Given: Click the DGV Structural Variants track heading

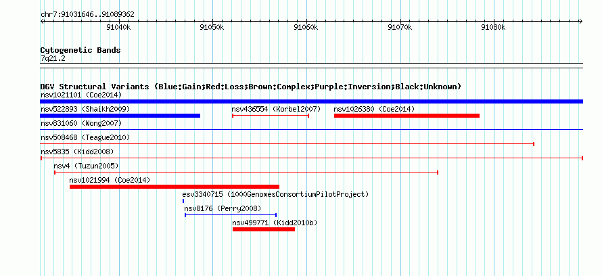Looking at the screenshot, I should [x=251, y=87].
